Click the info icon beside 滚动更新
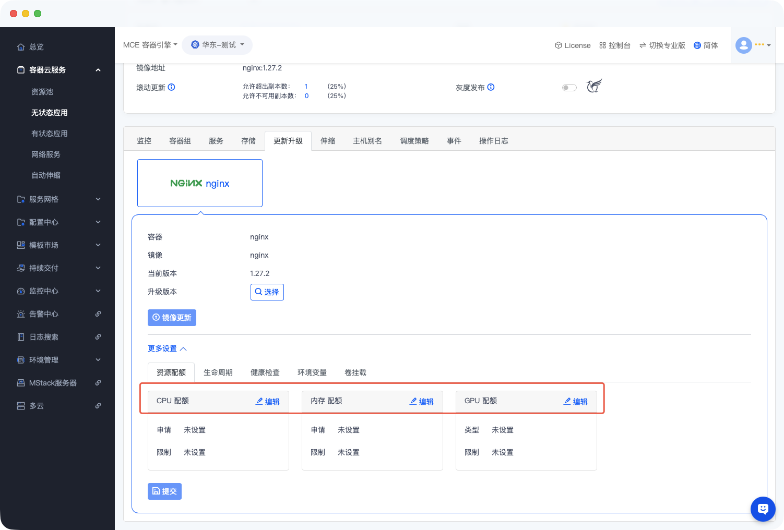 pos(171,87)
